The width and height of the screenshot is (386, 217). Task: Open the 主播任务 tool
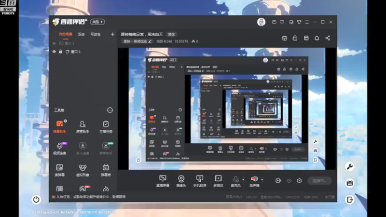106,126
